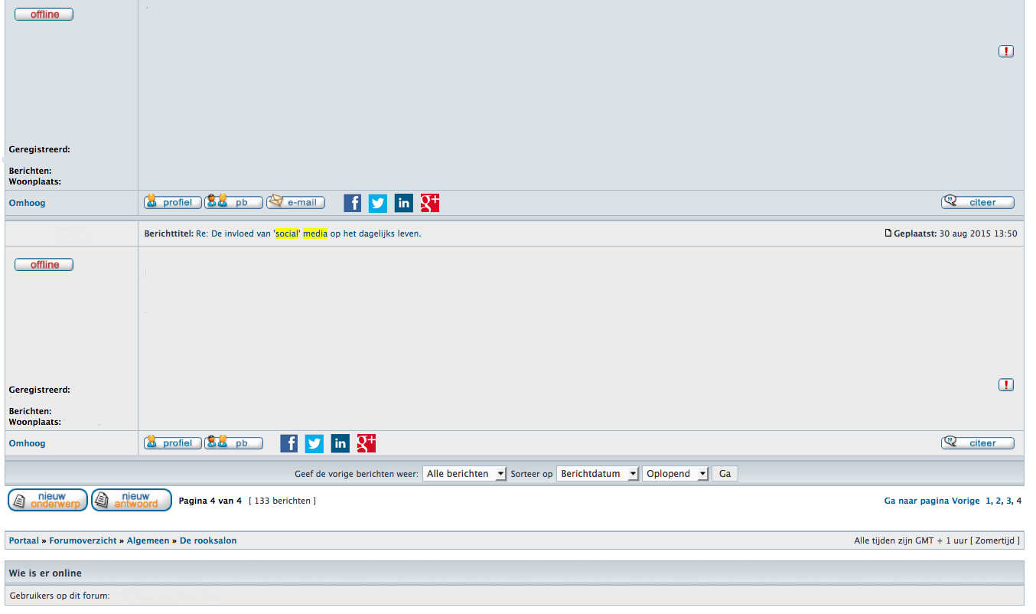Go to page 2 of the topic
This screenshot has height=614, width=1036.
(999, 501)
